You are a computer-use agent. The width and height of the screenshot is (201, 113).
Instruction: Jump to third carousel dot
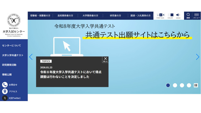click(182, 85)
